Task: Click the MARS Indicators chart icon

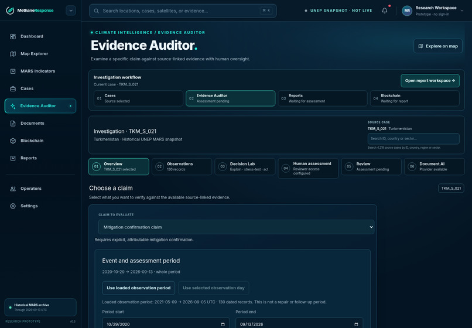Action: point(13,71)
